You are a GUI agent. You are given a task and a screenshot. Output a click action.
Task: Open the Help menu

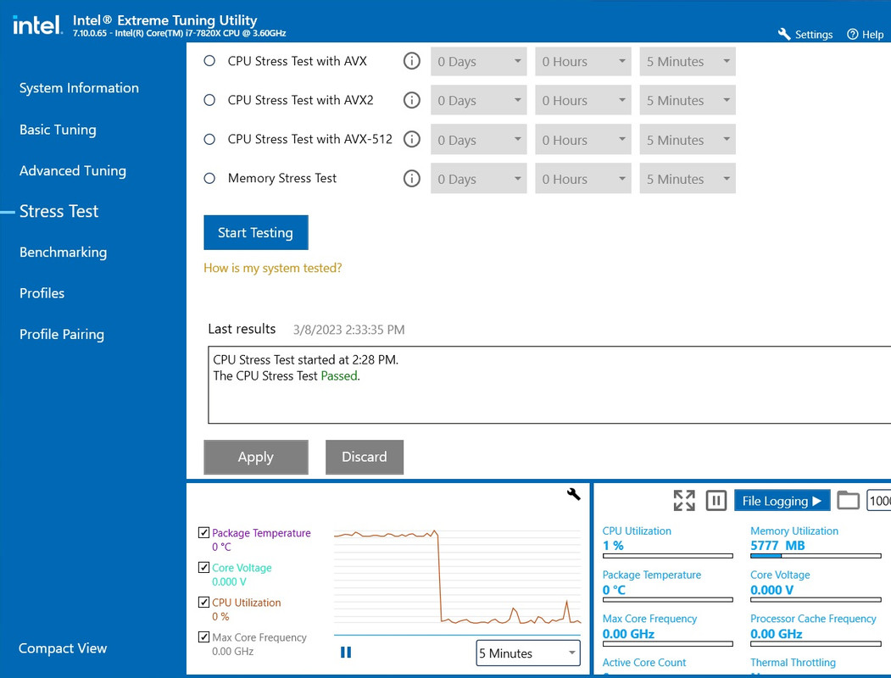pos(865,34)
